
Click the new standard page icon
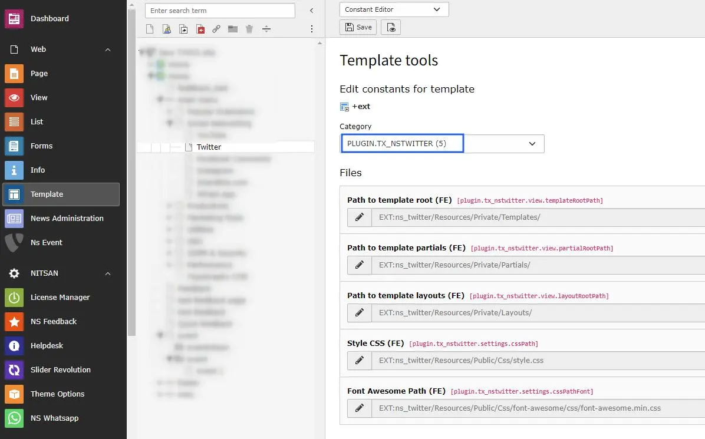click(x=150, y=29)
